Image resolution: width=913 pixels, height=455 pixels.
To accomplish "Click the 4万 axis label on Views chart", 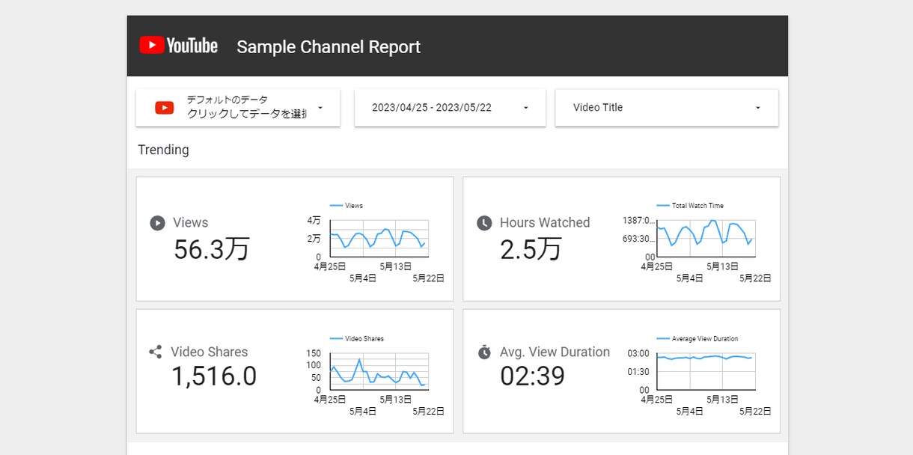I will pos(314,220).
